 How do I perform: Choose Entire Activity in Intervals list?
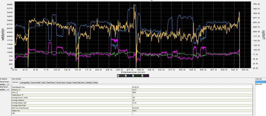coord(260,82)
